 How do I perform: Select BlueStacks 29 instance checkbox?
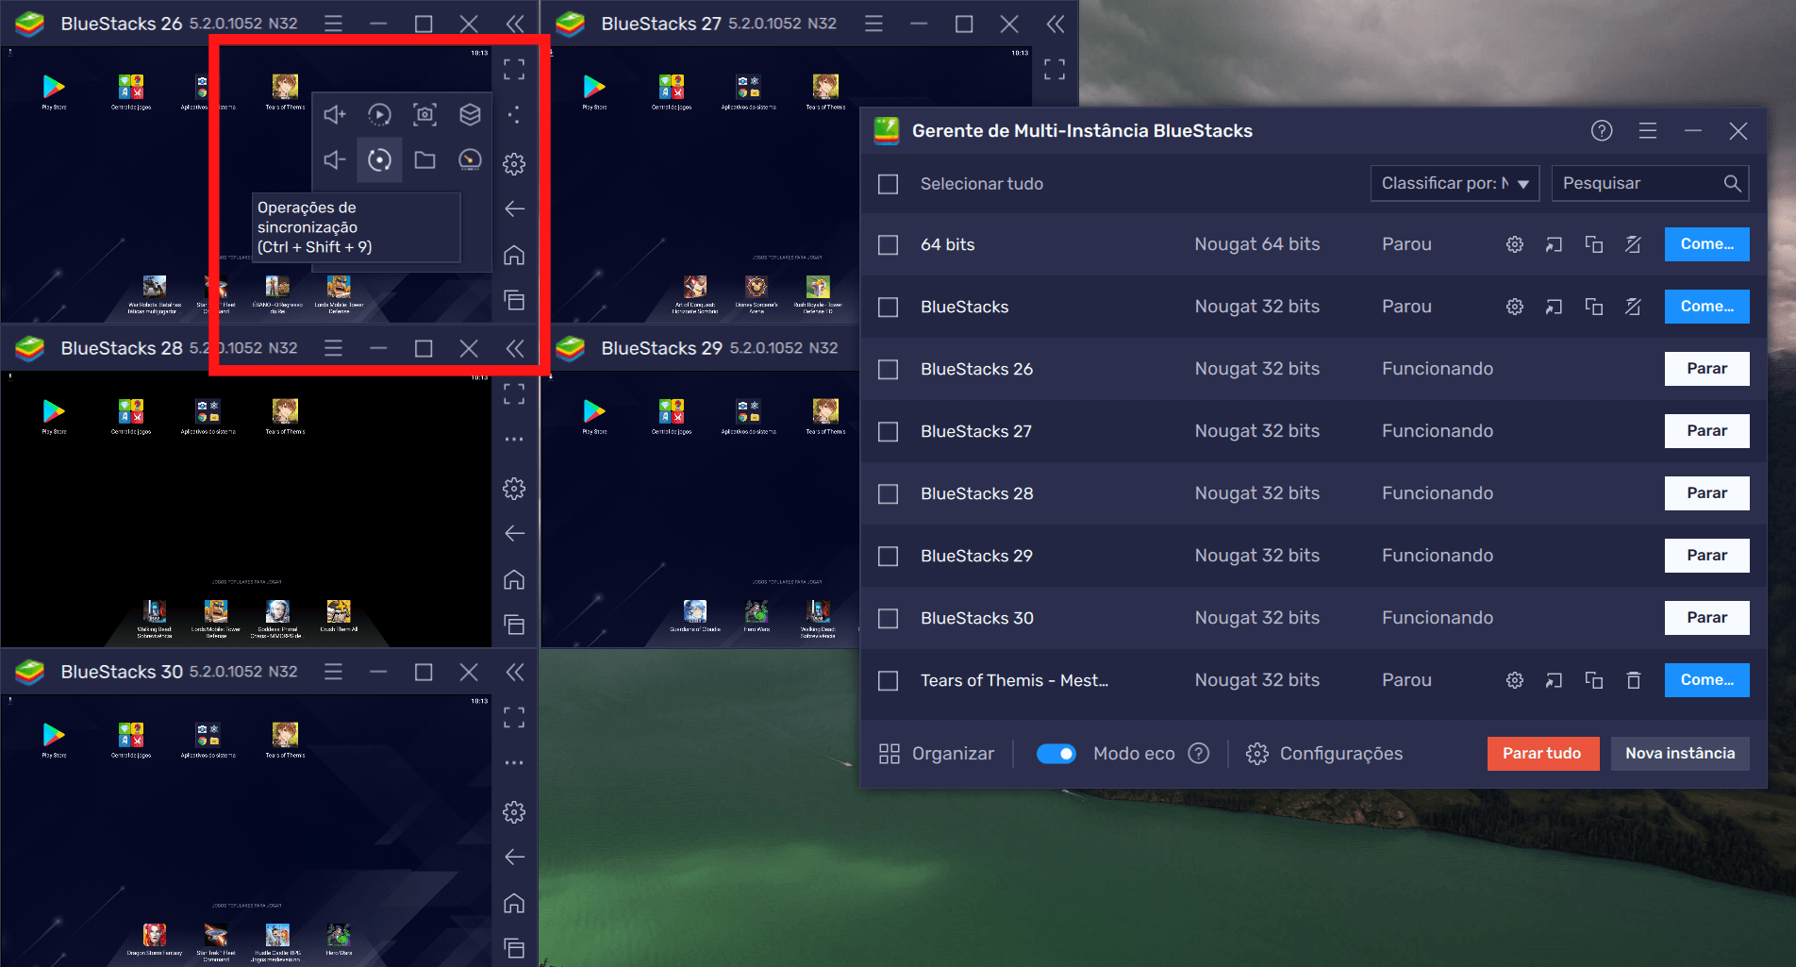888,556
